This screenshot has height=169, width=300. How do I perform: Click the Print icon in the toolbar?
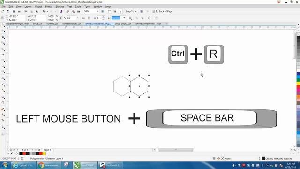point(19,11)
